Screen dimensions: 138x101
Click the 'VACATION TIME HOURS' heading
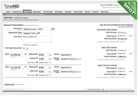point(107,30)
